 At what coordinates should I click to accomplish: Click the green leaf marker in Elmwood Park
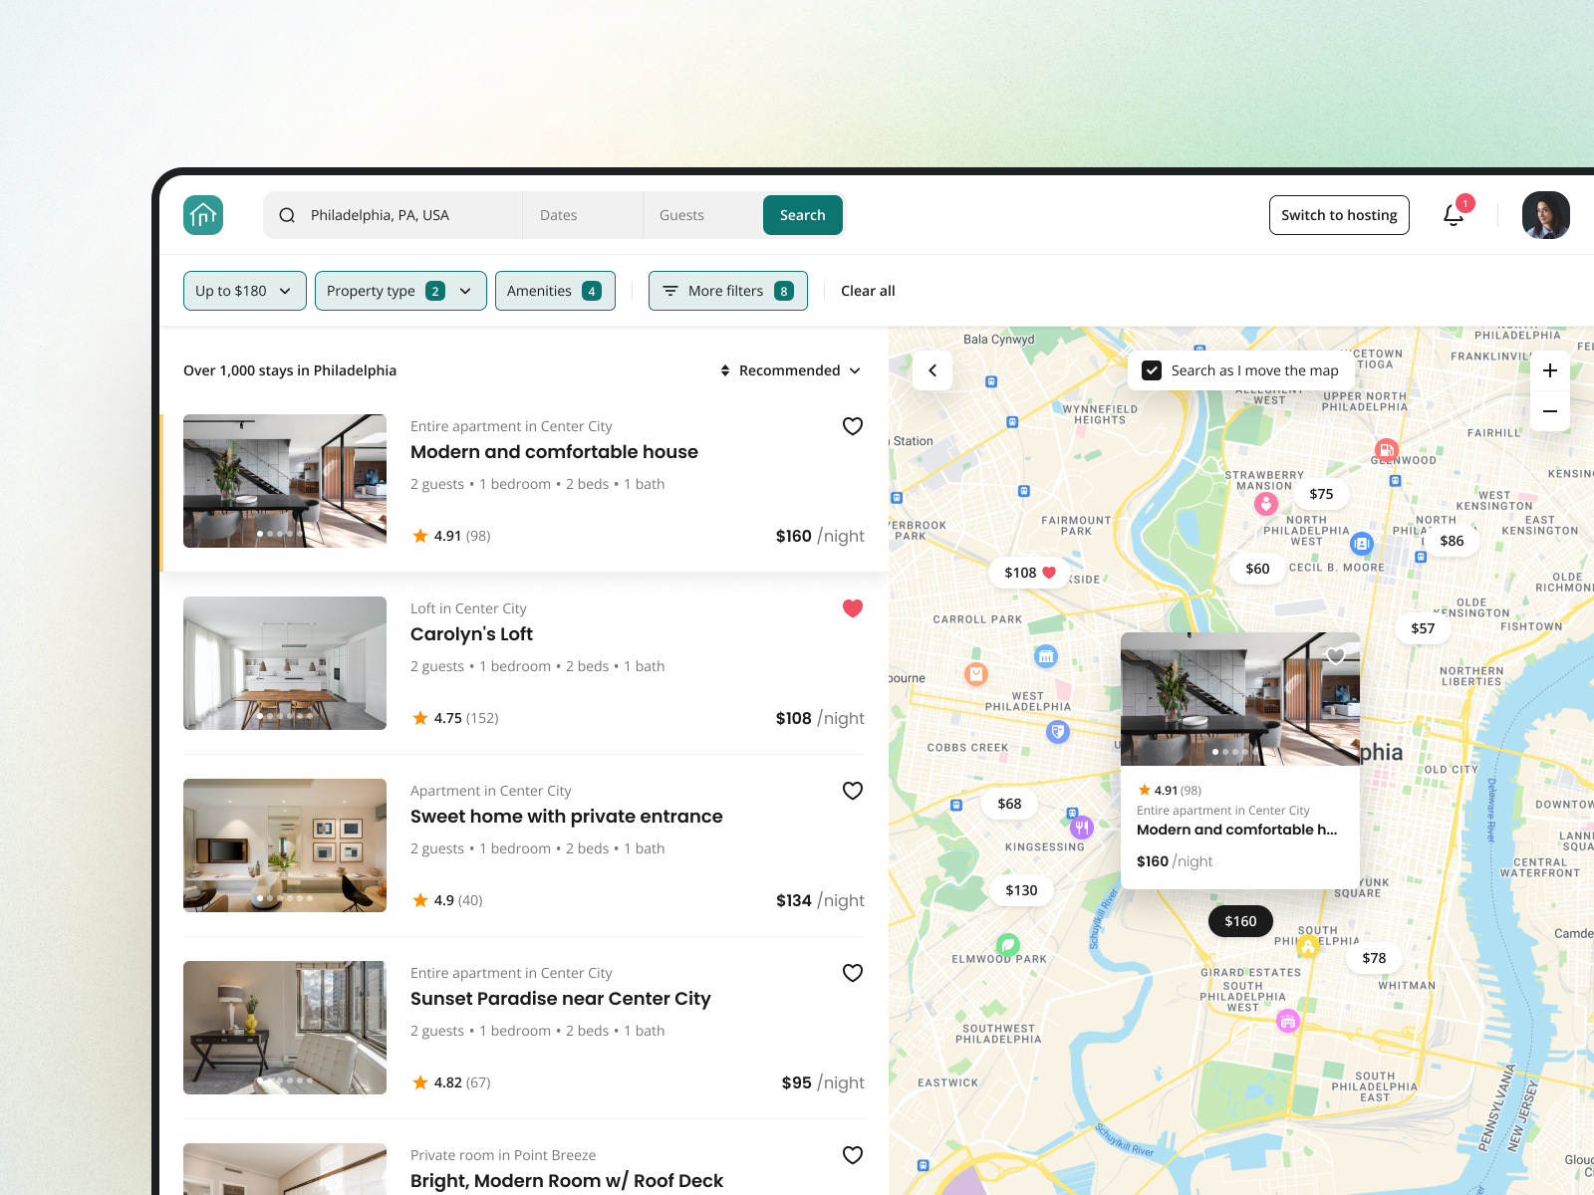coord(1008,944)
